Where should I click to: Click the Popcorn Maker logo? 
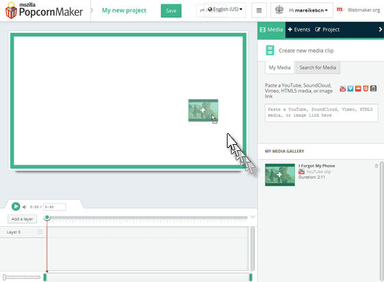click(44, 10)
